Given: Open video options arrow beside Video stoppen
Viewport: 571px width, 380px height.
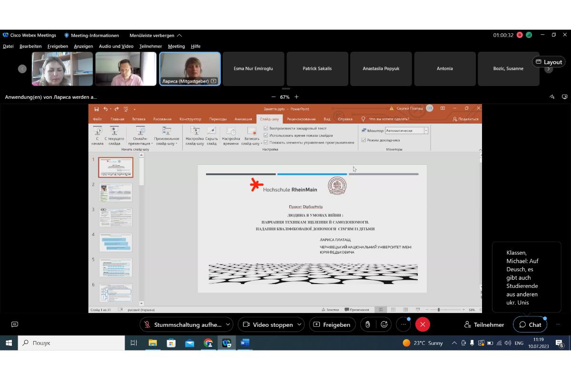Looking at the screenshot, I should click(x=299, y=324).
